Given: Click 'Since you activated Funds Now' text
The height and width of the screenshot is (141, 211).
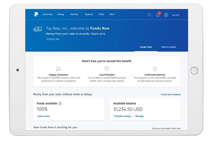Looking at the screenshot, I should point(166,129).
